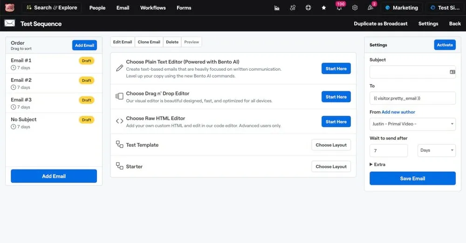The height and width of the screenshot is (243, 466).
Task: Click Start Here for Drag n' Drop Editor
Action: click(336, 97)
